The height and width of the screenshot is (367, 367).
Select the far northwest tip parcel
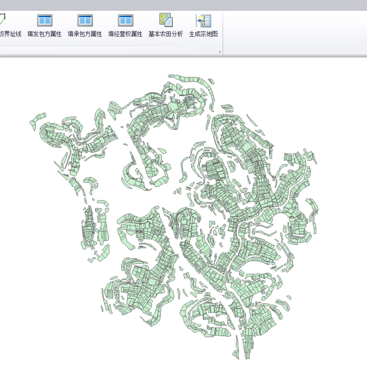(38, 118)
